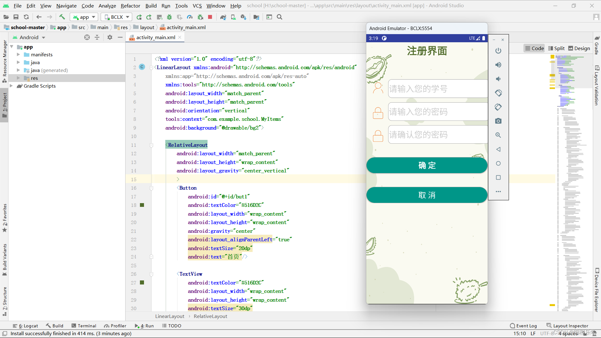Rotate emulator left
Screen dimensions: 601x338
498,93
